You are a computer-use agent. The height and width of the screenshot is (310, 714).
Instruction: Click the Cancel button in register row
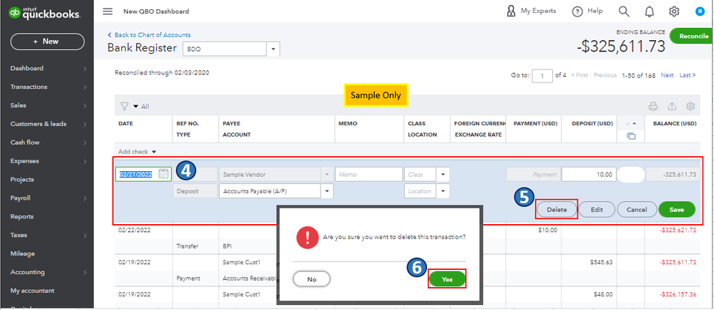[637, 209]
